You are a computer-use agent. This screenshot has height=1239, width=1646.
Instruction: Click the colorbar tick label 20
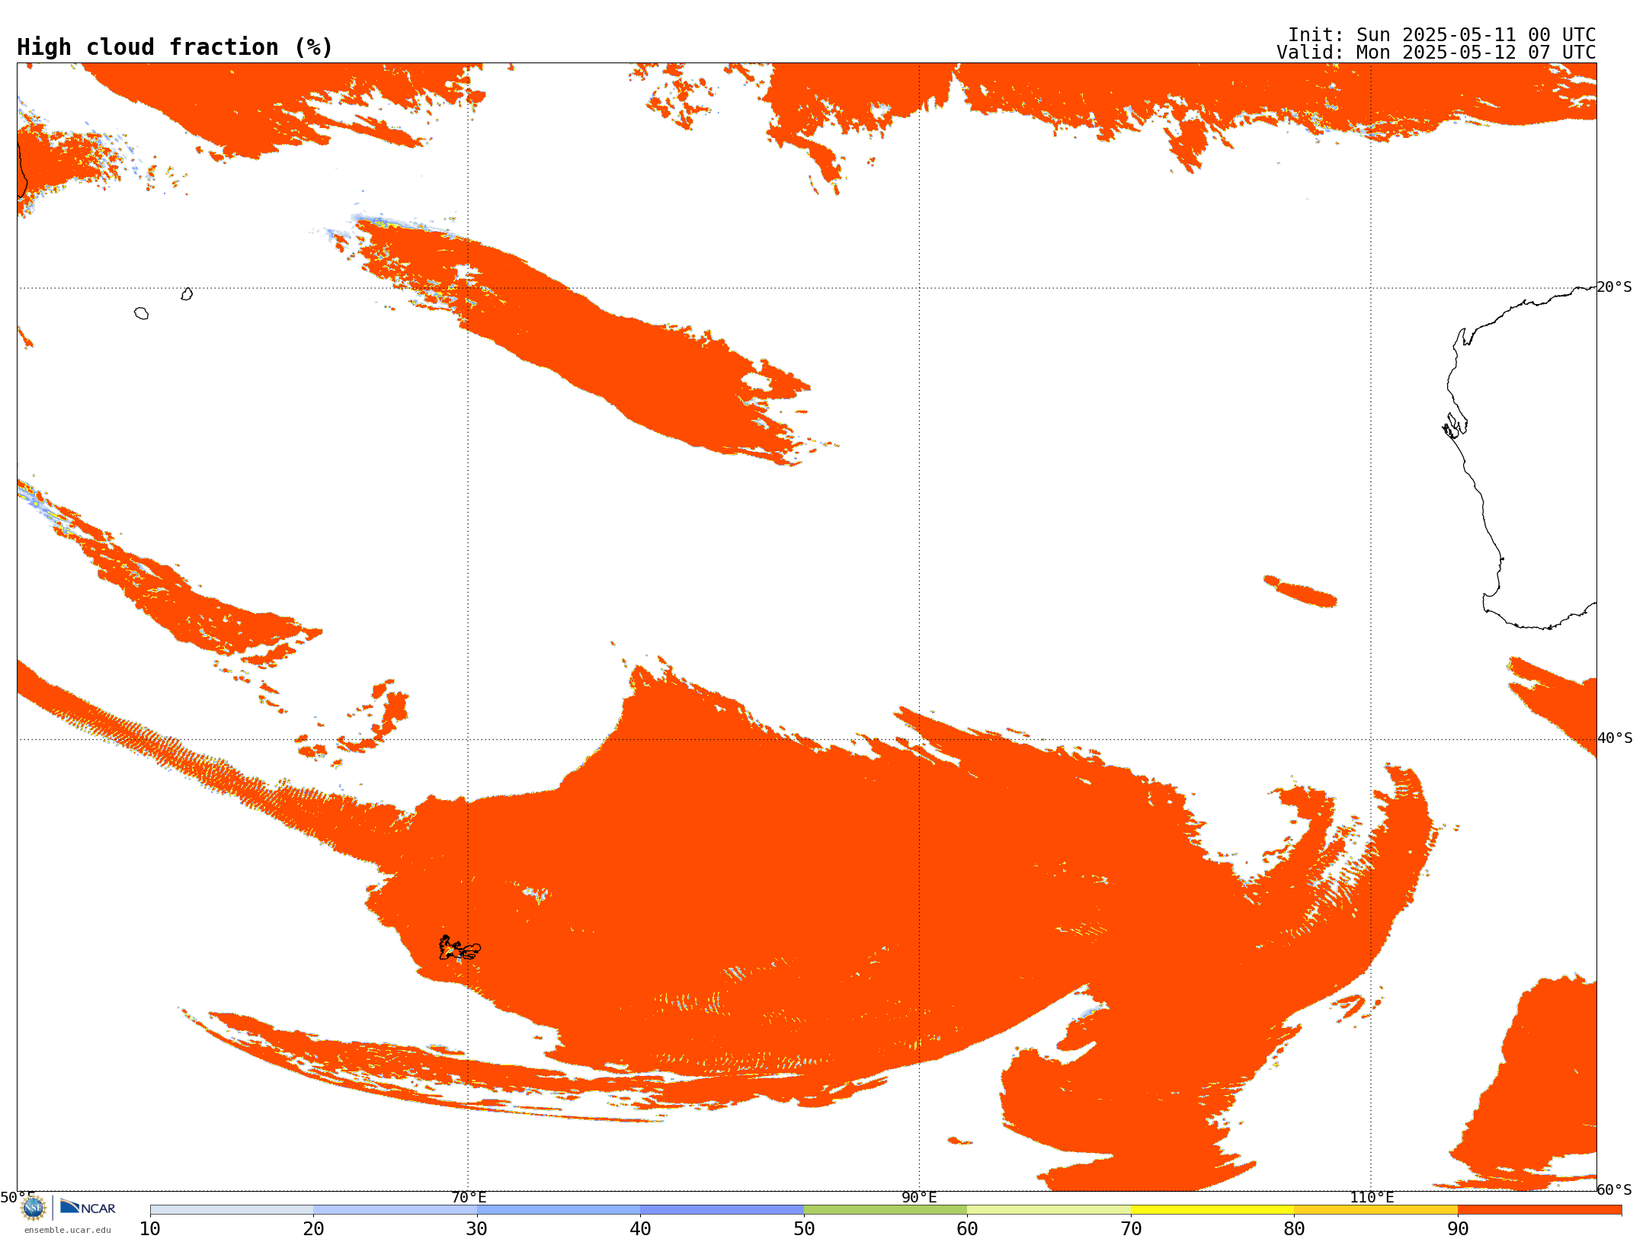point(314,1229)
